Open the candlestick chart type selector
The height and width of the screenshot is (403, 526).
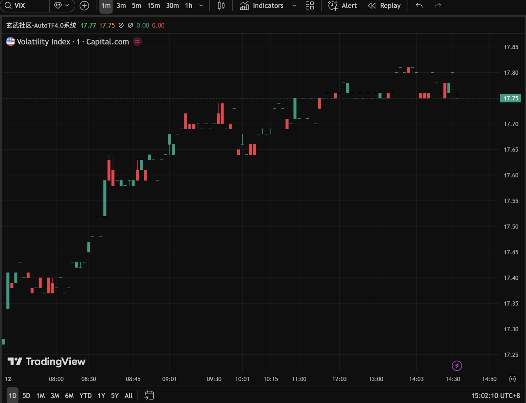tap(221, 6)
